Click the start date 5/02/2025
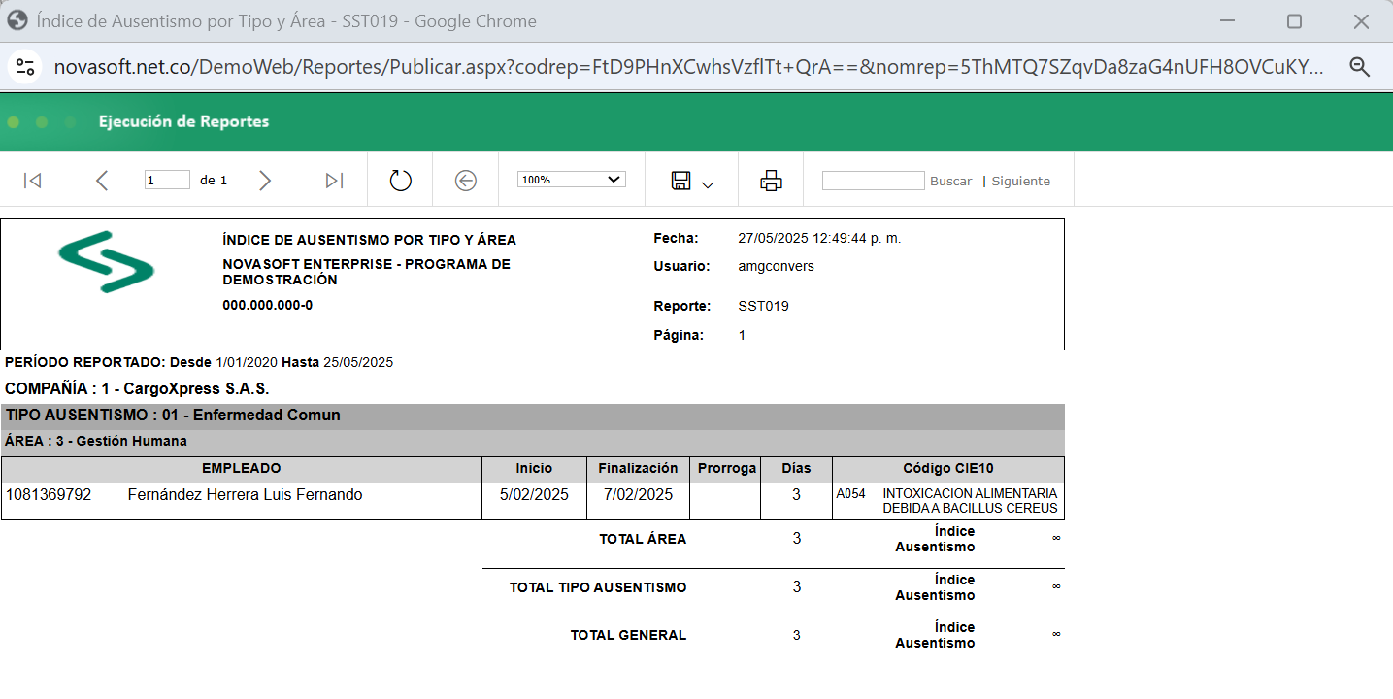The width and height of the screenshot is (1393, 699). point(534,495)
